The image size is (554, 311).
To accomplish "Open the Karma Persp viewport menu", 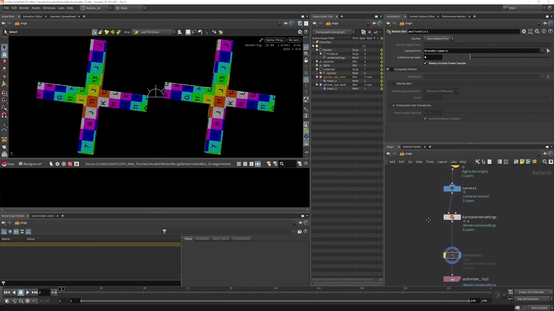I will point(275,40).
